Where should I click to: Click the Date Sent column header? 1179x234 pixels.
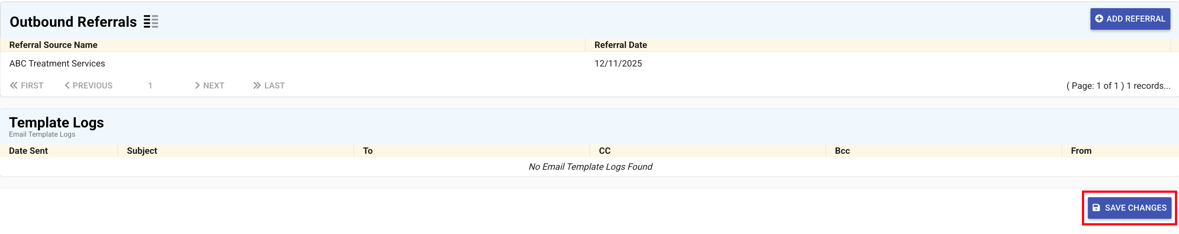[28, 151]
